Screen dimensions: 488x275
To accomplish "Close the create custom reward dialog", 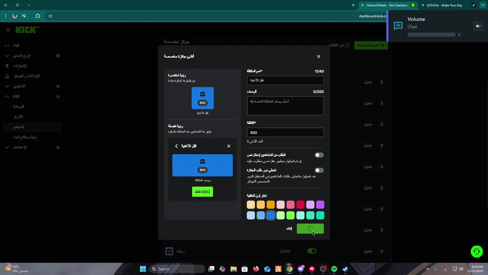I will tap(319, 57).
